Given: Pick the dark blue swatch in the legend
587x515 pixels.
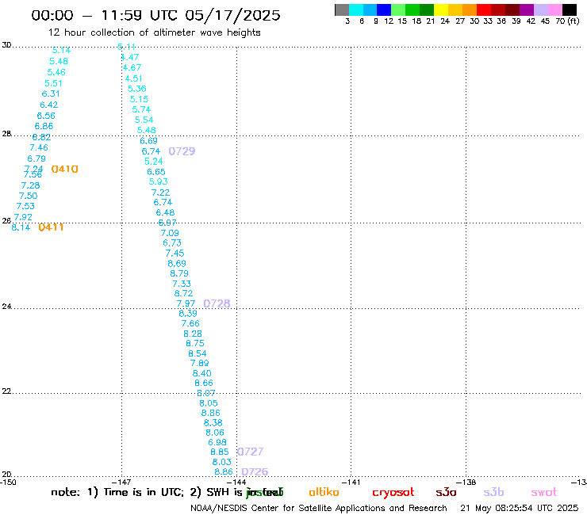Looking at the screenshot, I should 384,10.
